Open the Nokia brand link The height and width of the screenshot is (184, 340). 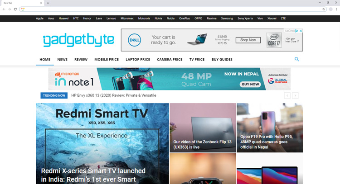coord(158,19)
